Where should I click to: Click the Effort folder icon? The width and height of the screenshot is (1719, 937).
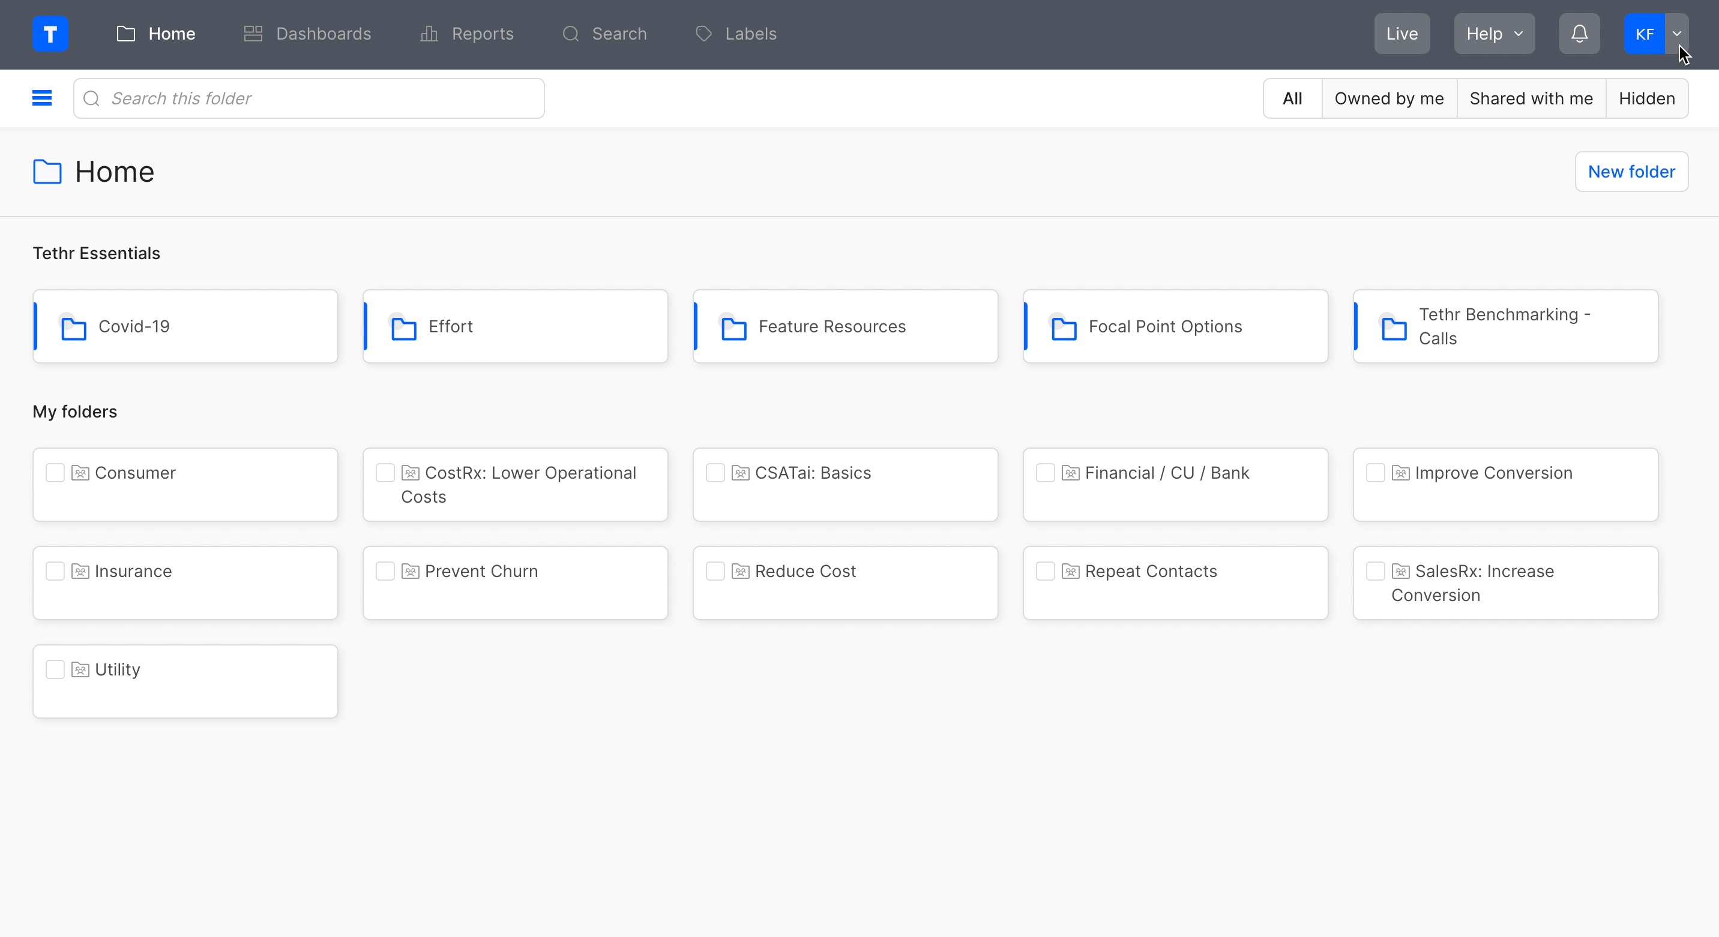pos(404,328)
